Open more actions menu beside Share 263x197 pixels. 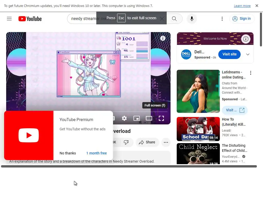[x=166, y=142]
